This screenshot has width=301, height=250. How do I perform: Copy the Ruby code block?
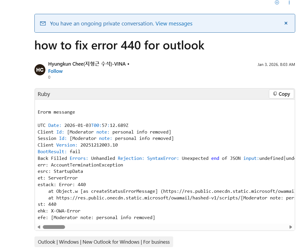[281, 94]
